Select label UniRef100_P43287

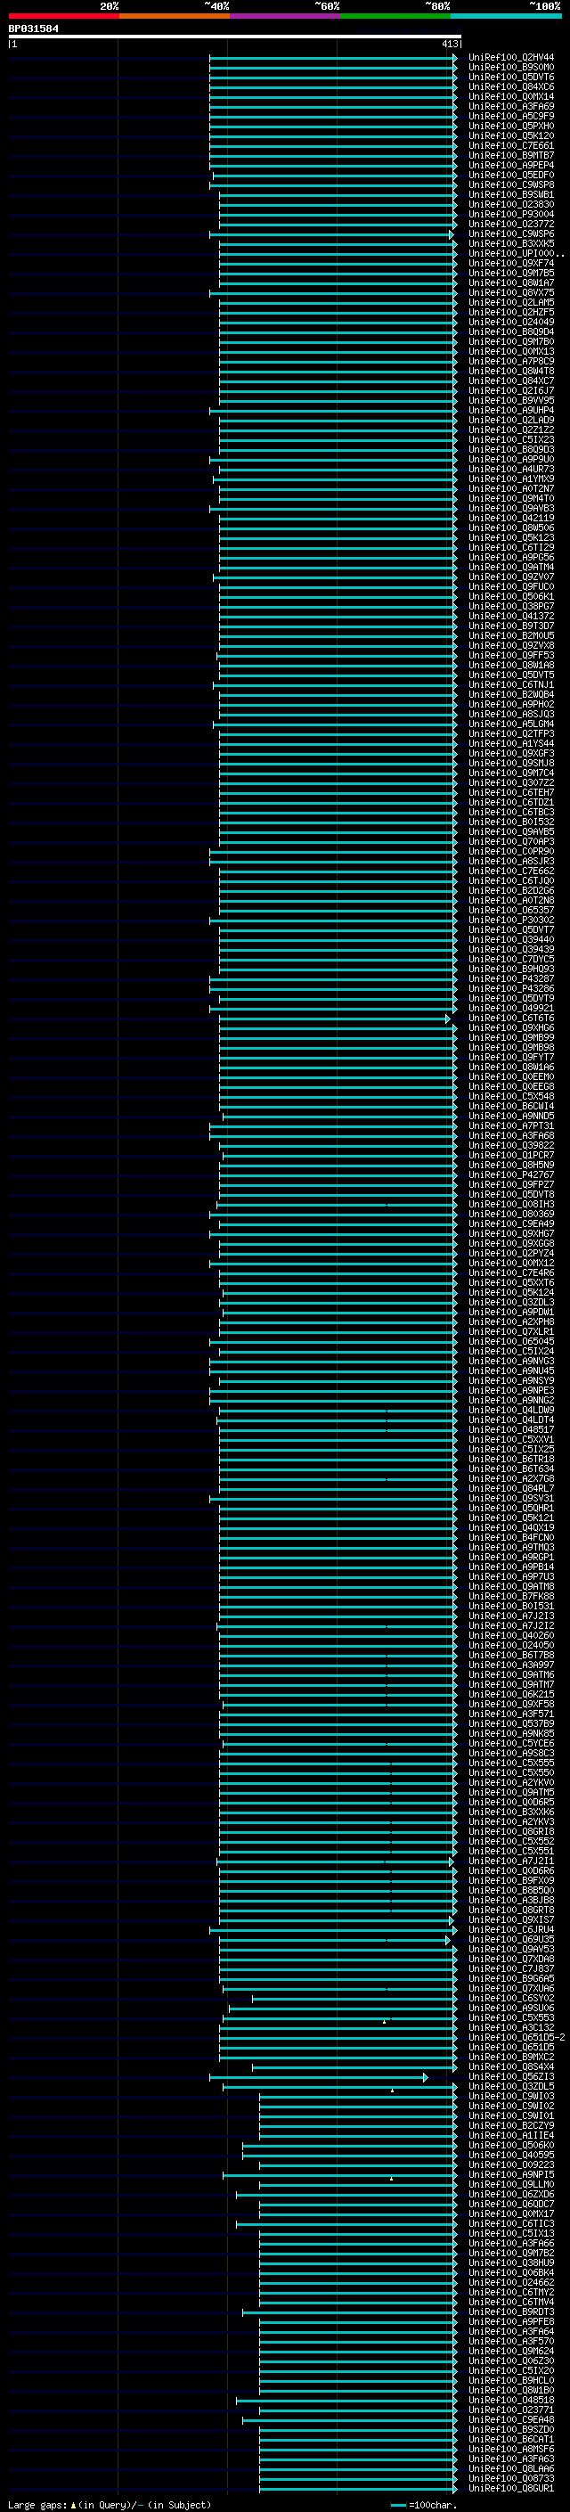coord(511,978)
